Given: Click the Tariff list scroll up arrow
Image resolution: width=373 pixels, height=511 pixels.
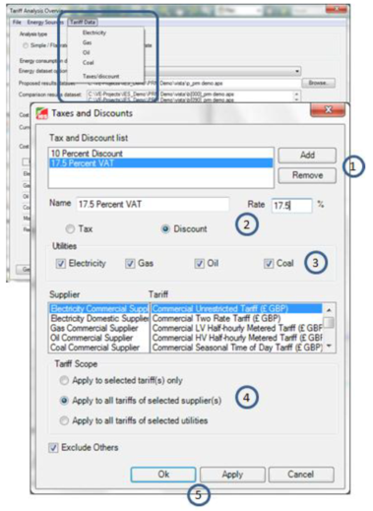Looking at the screenshot, I should click(330, 309).
